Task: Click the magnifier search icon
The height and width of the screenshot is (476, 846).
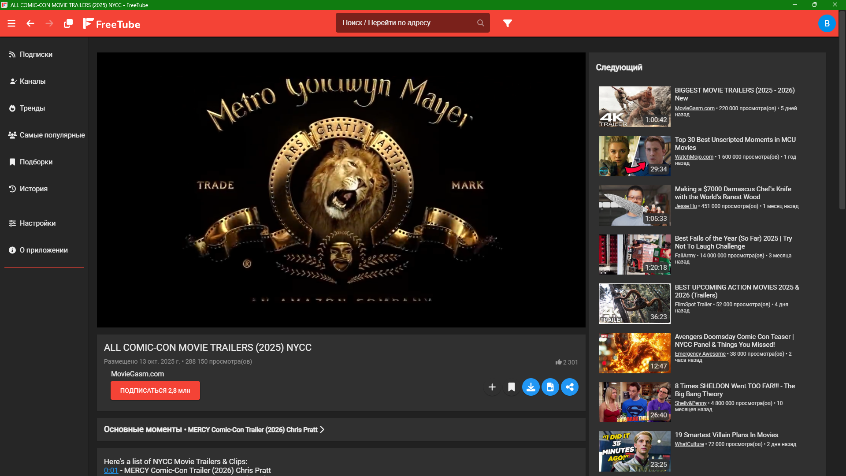Action: [480, 23]
